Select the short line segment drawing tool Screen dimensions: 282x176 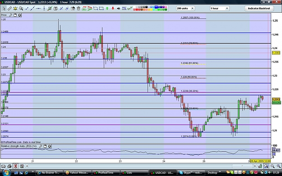click(27, 9)
